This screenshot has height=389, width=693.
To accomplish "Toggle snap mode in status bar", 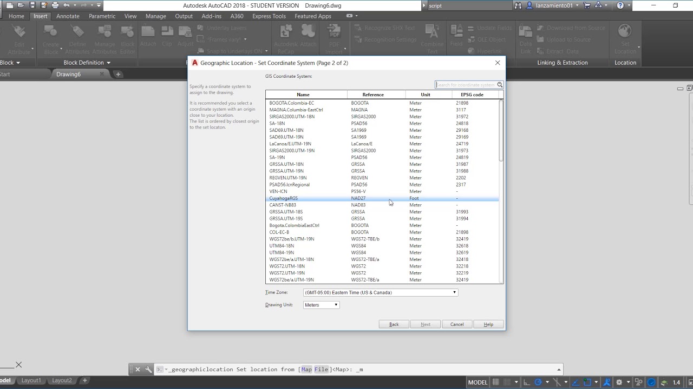I will pos(508,383).
